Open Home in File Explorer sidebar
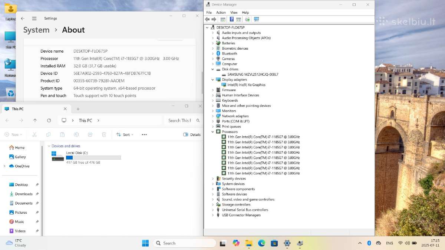 [x=17, y=147]
